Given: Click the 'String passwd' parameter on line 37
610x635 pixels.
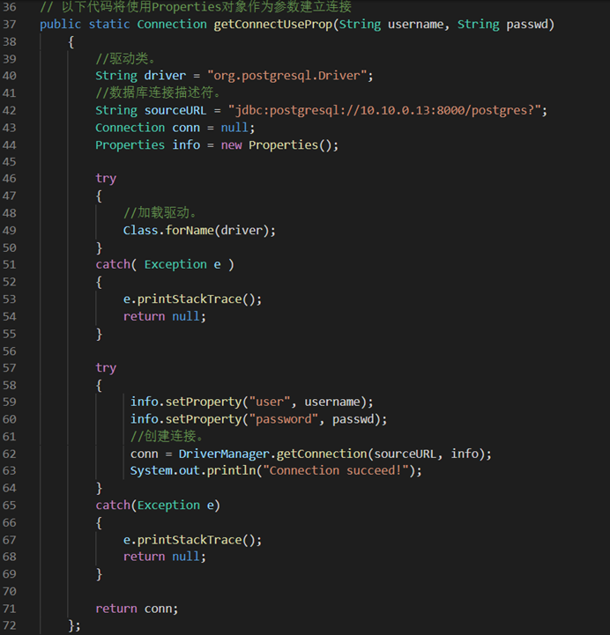Looking at the screenshot, I should (502, 25).
